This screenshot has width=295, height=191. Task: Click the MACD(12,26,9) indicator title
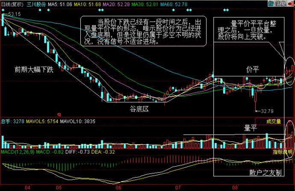pyautogui.click(x=18, y=152)
